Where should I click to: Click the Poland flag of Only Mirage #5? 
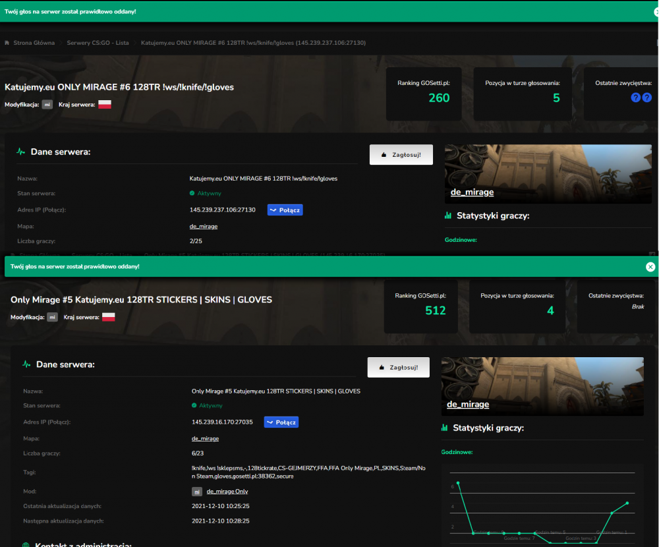tap(109, 317)
